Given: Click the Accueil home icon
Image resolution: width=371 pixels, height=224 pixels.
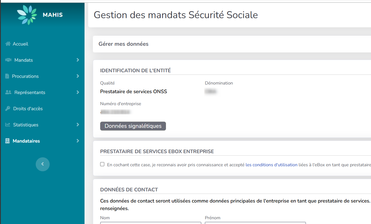Looking at the screenshot, I should click(8, 44).
